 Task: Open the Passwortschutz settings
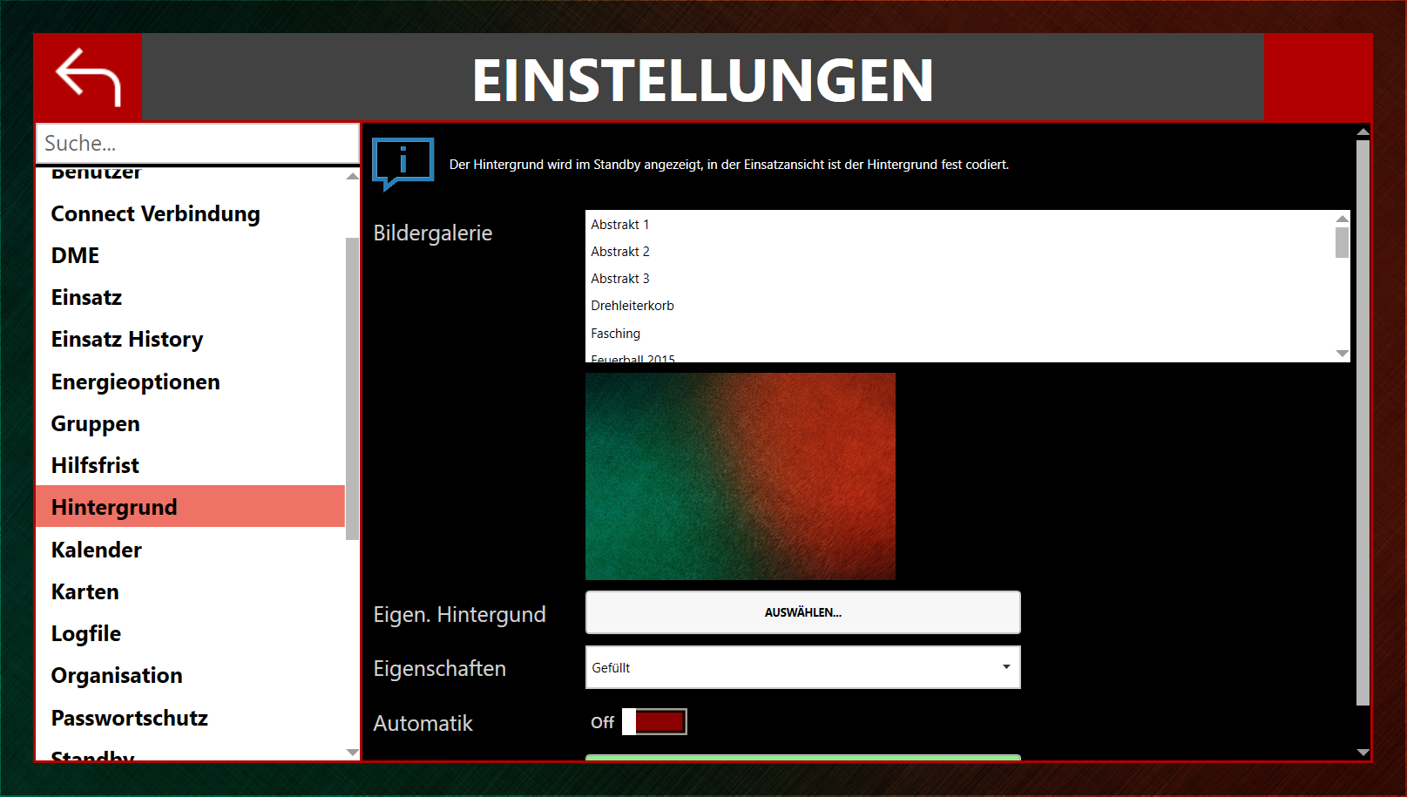tap(129, 718)
